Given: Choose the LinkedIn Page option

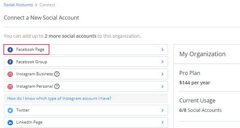Looking at the screenshot, I should click(x=86, y=122).
